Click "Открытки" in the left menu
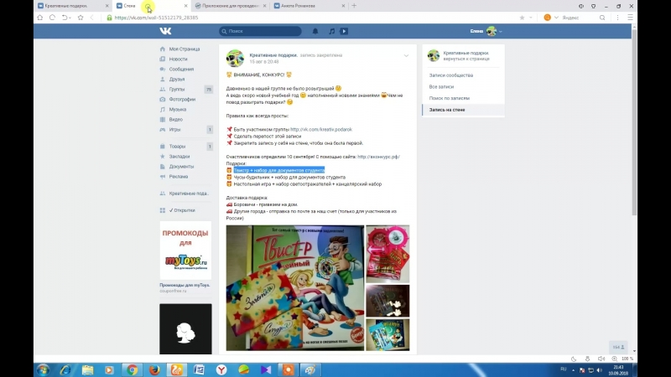This screenshot has width=671, height=377. [185, 210]
